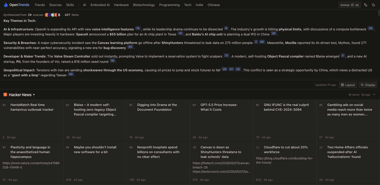Viewport: 380px width, 185px height.
Task: Click citation badge 10 for Texas chip plant
Action: [x=180, y=33]
